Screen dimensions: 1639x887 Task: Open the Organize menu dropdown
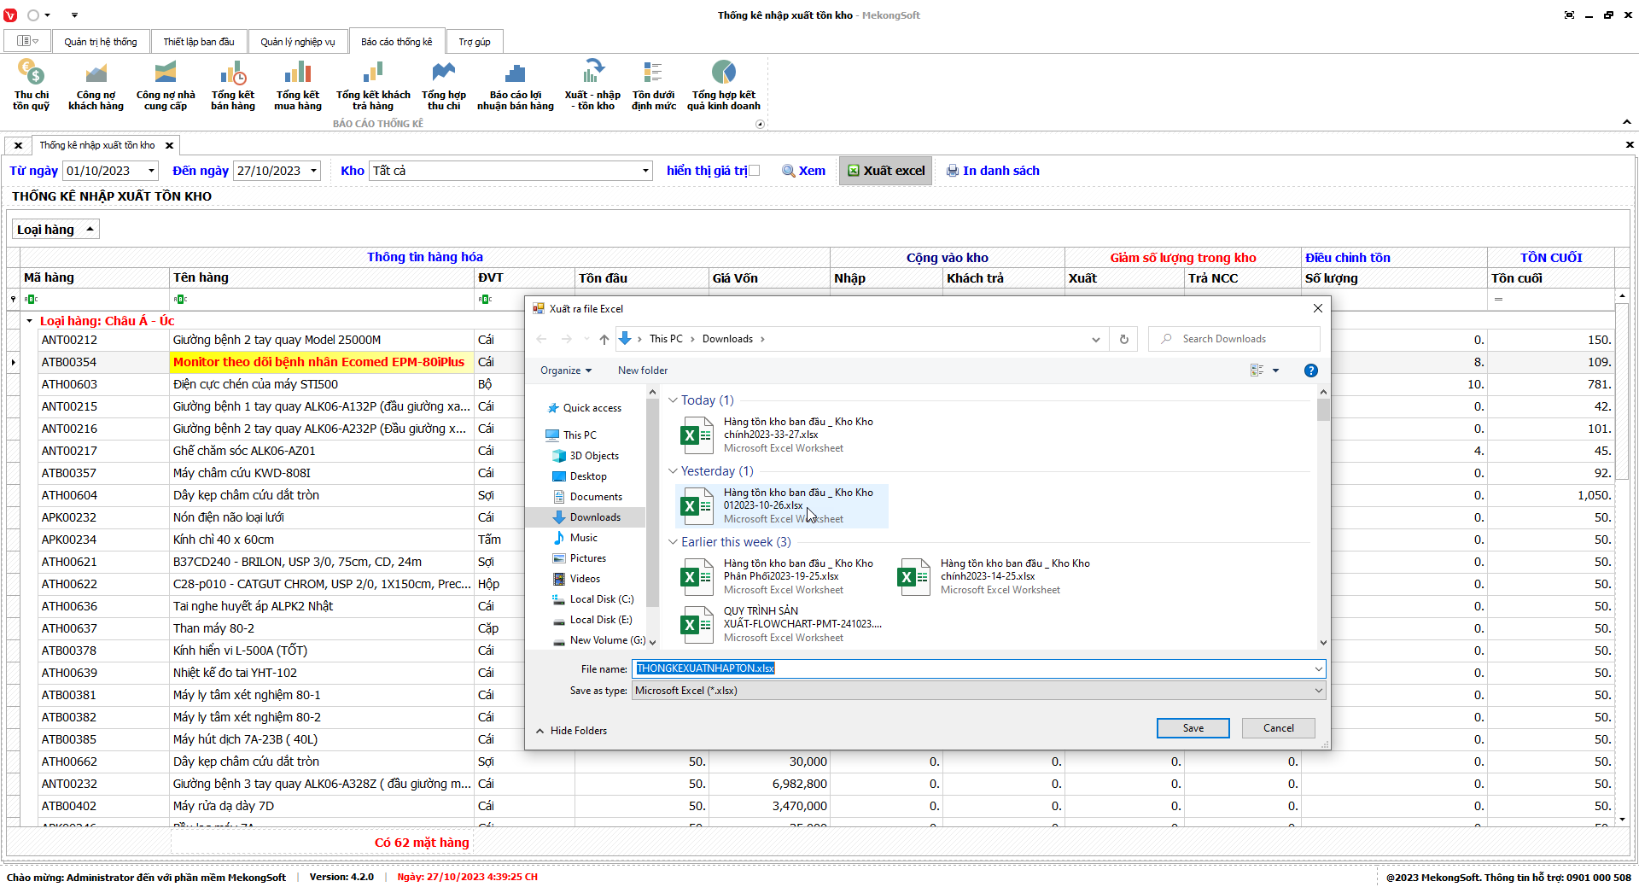[x=565, y=371]
